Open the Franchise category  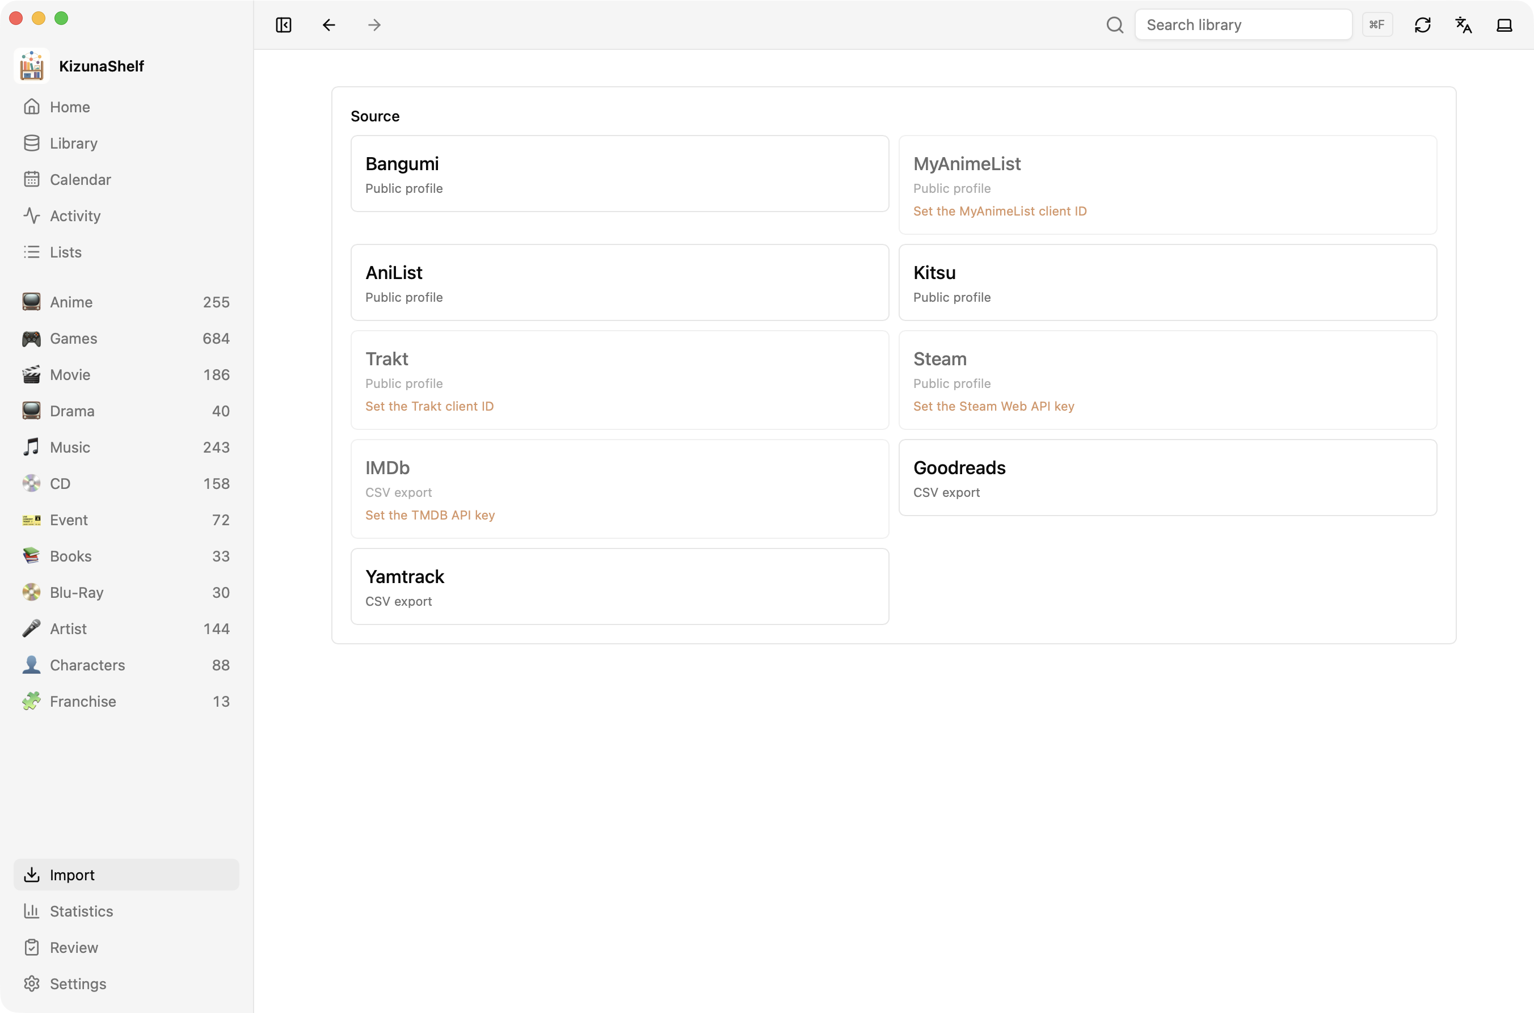[127, 701]
